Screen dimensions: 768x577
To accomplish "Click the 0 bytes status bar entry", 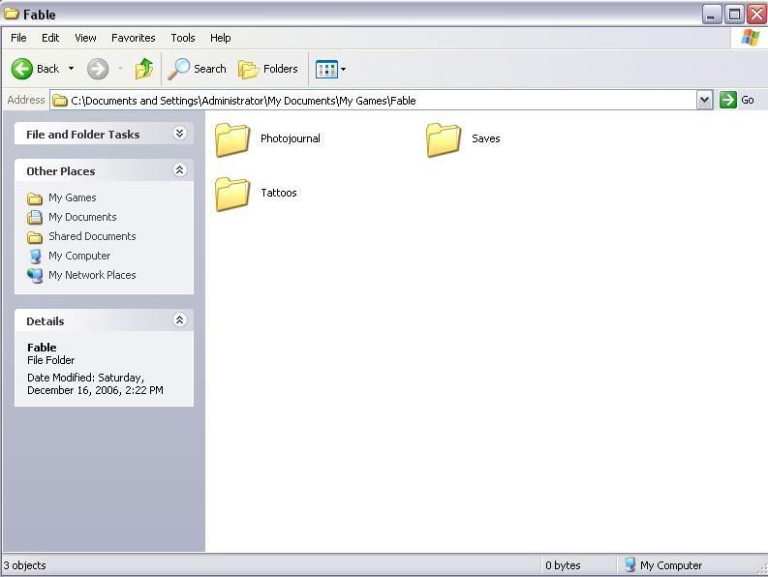I will click(x=563, y=565).
